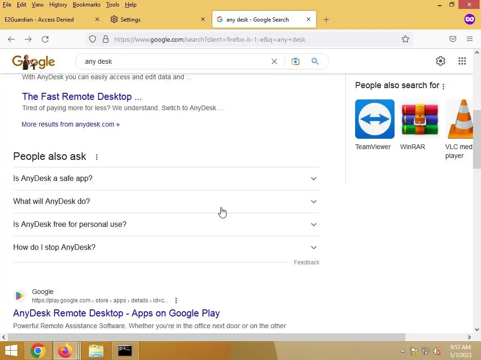Click the Google search input field
Viewport: 481px width, 360px height.
click(175, 61)
